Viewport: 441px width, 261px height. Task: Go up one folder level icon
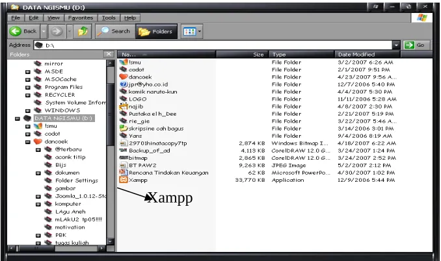point(83,31)
